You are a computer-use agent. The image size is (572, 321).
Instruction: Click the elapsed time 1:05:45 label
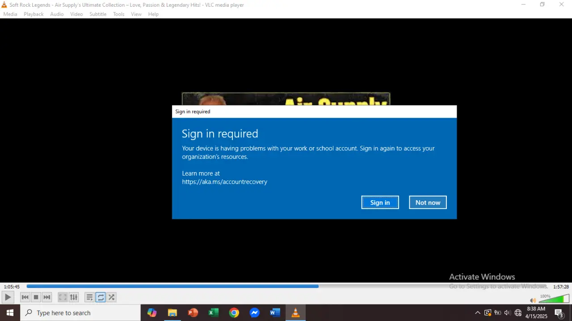[x=12, y=287]
